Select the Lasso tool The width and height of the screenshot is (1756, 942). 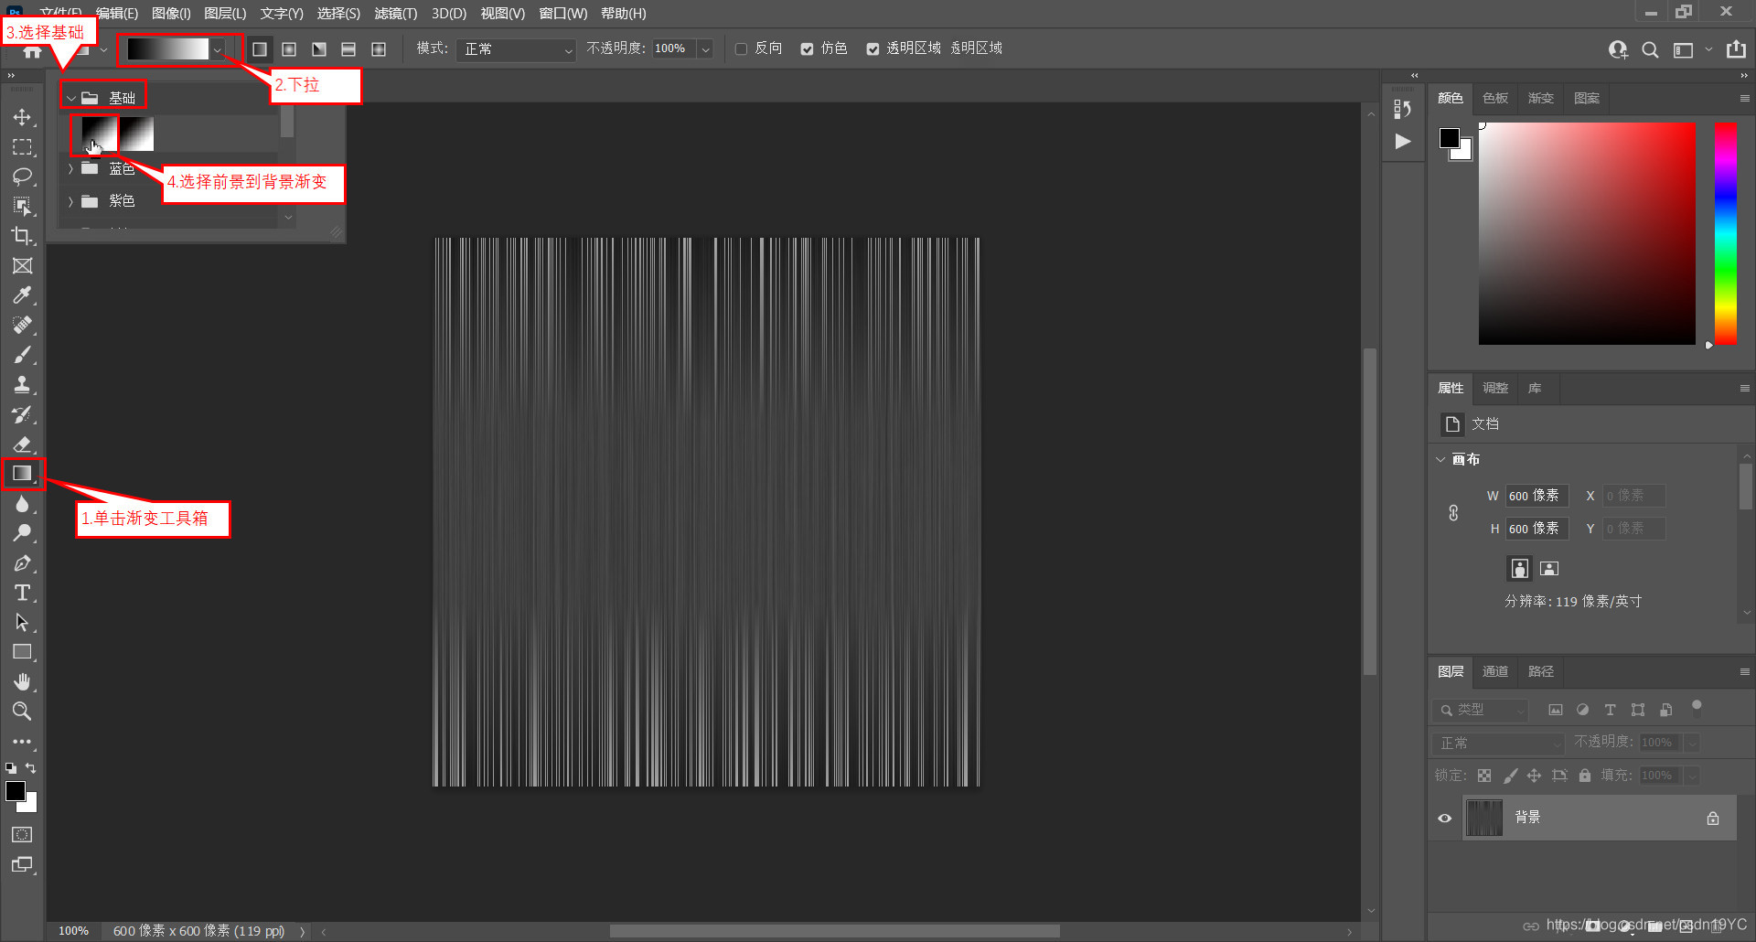(22, 177)
